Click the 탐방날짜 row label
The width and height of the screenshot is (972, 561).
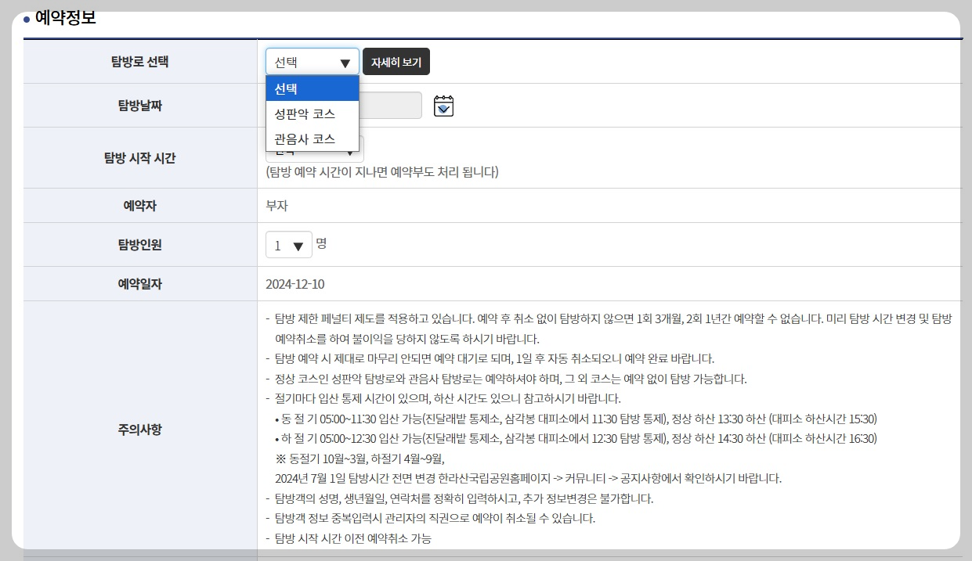[x=139, y=106]
